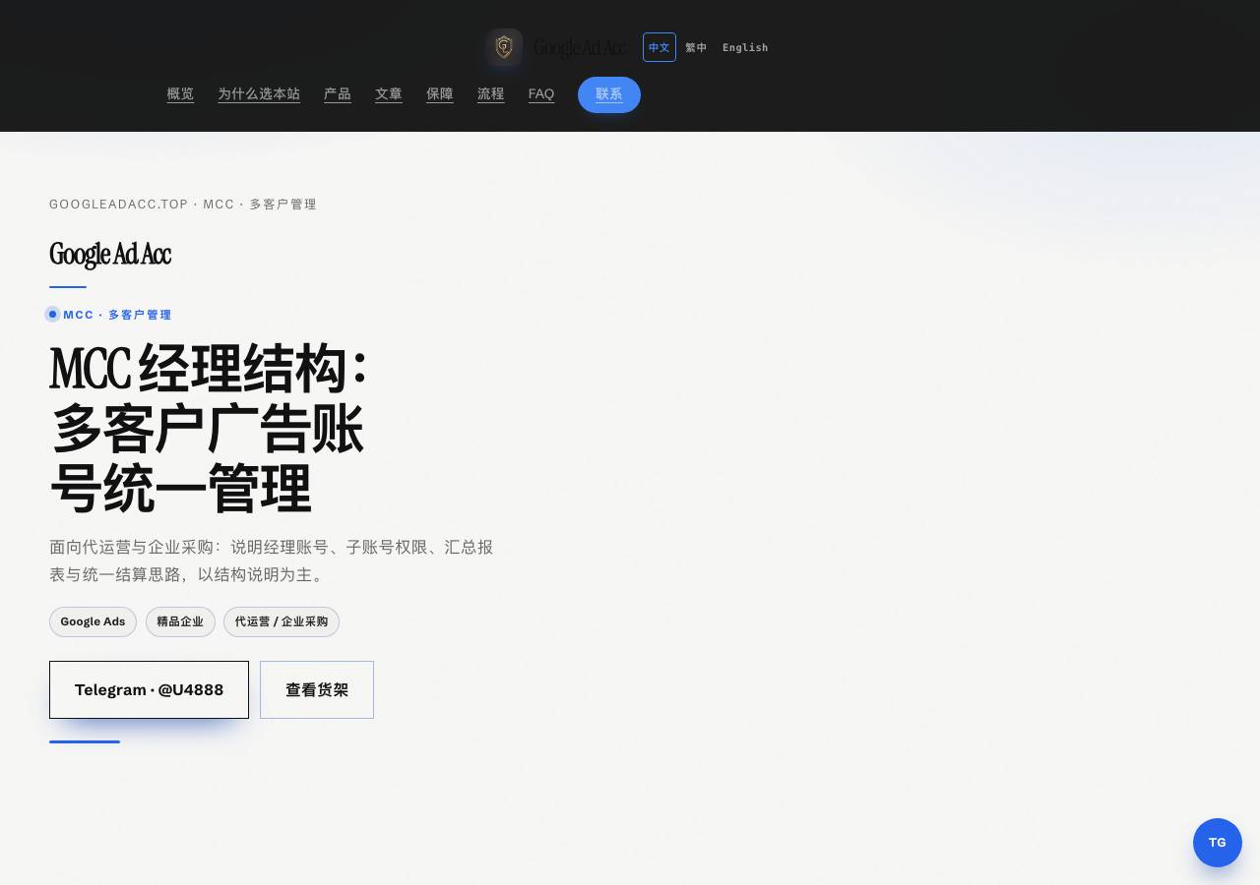Jump to FAQ section

pos(541,94)
